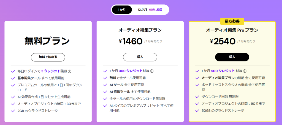Click the ¥2540 price text
This screenshot has width=282, height=125.
point(223,41)
